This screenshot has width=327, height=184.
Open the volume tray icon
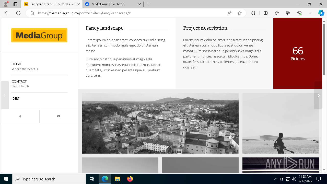294,179
